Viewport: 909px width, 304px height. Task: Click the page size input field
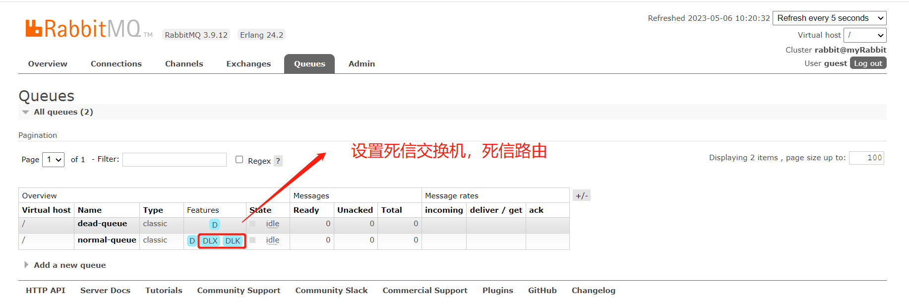tap(866, 158)
